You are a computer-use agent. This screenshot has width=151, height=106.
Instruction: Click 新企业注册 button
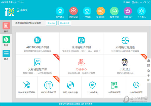click(65, 23)
